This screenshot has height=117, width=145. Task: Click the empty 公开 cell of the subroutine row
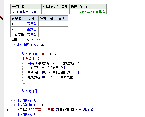[65, 12]
